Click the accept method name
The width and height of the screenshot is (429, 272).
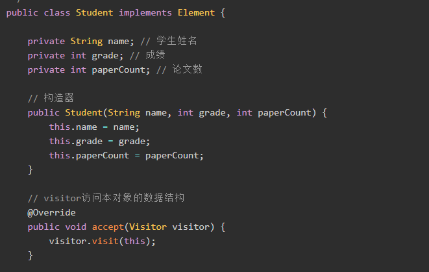pos(108,227)
